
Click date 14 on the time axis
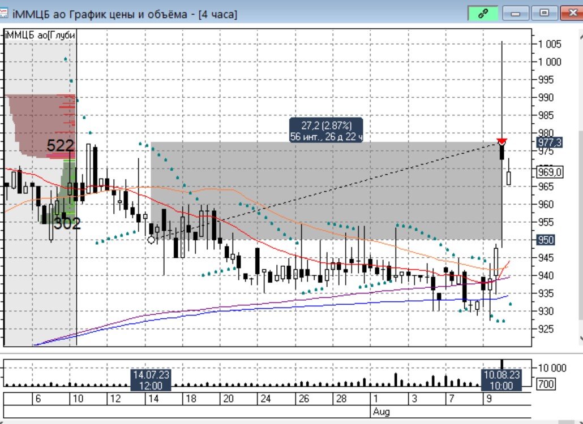pyautogui.click(x=153, y=399)
